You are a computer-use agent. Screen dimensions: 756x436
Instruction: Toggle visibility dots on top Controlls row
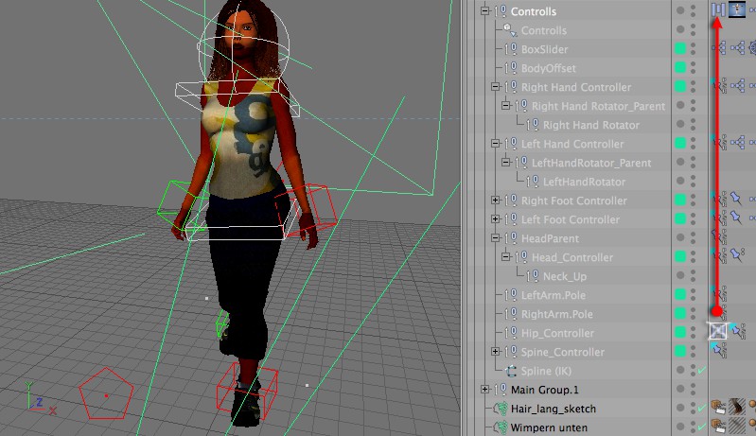694,10
